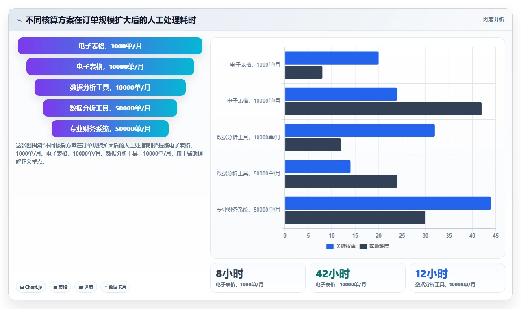Open the 12小时 data card
The width and height of the screenshot is (521, 309).
(457, 278)
